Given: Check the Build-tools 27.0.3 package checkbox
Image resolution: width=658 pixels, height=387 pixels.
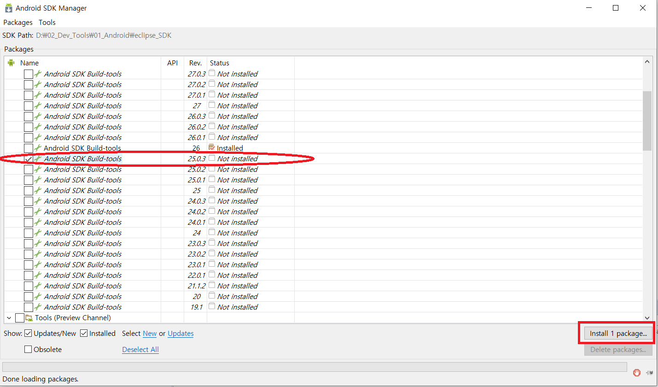Looking at the screenshot, I should tap(29, 74).
